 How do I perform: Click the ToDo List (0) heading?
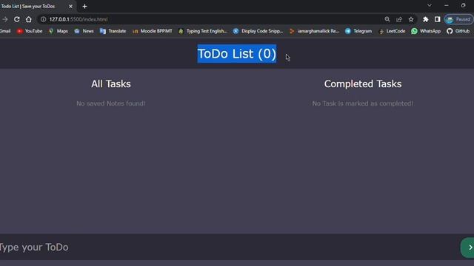237,54
